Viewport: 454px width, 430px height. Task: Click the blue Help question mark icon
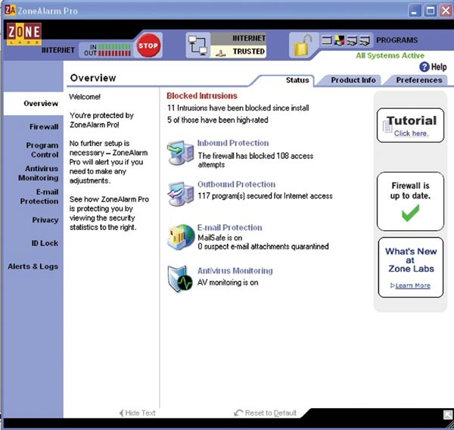point(424,67)
